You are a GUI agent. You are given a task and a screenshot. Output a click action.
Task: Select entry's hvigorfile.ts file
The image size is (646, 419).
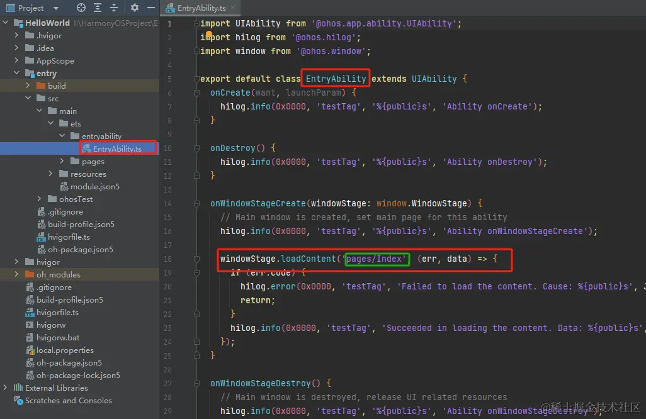(x=69, y=237)
